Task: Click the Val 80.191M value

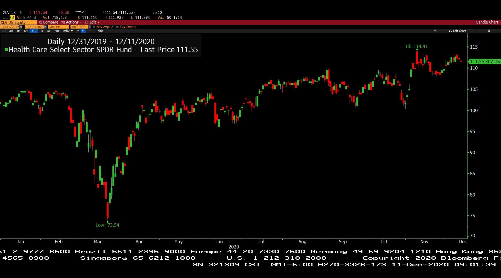Action: point(169,18)
